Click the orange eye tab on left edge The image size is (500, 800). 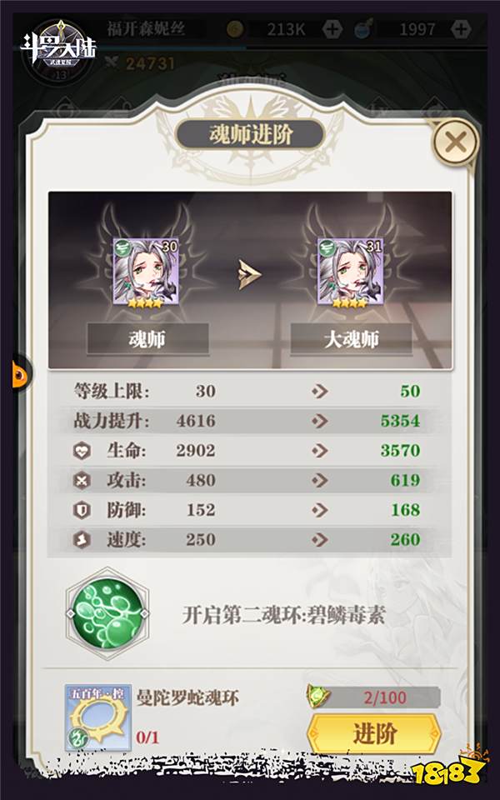[21, 374]
